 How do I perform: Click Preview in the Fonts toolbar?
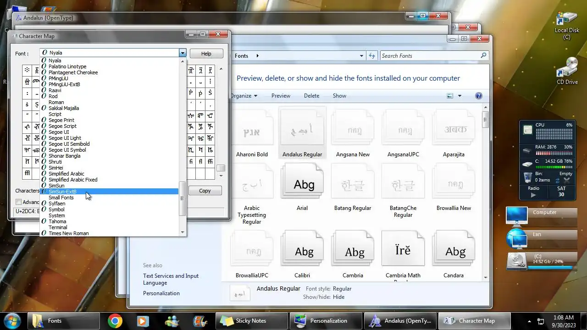tap(281, 96)
